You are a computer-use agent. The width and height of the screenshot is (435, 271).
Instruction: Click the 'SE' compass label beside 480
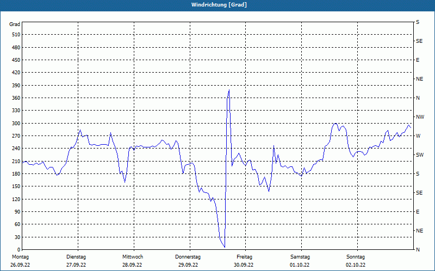419,41
